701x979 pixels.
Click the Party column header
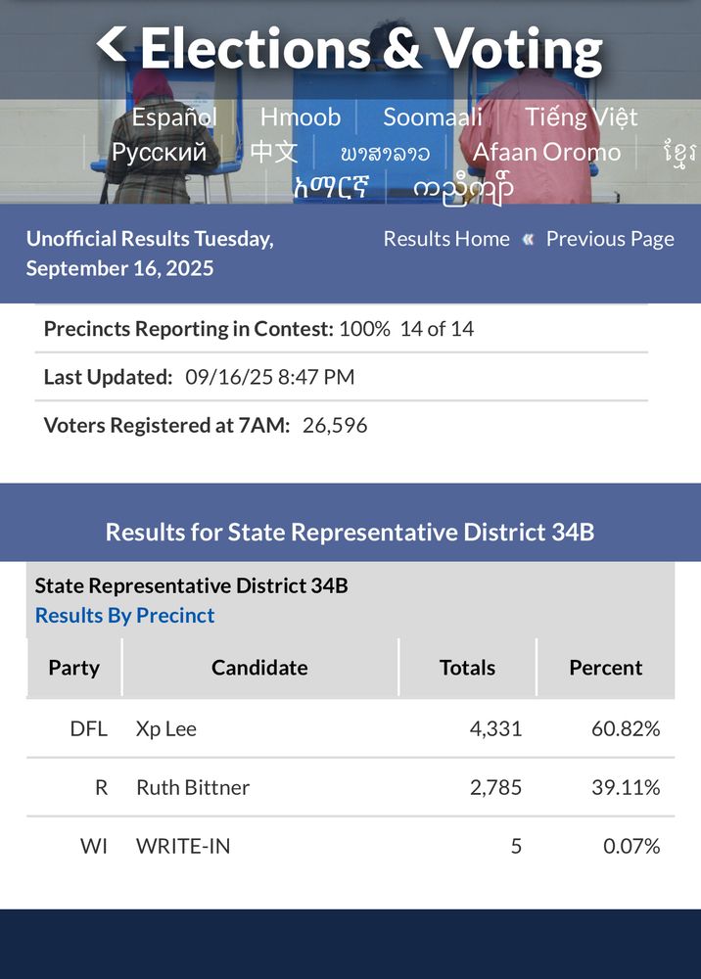(74, 668)
